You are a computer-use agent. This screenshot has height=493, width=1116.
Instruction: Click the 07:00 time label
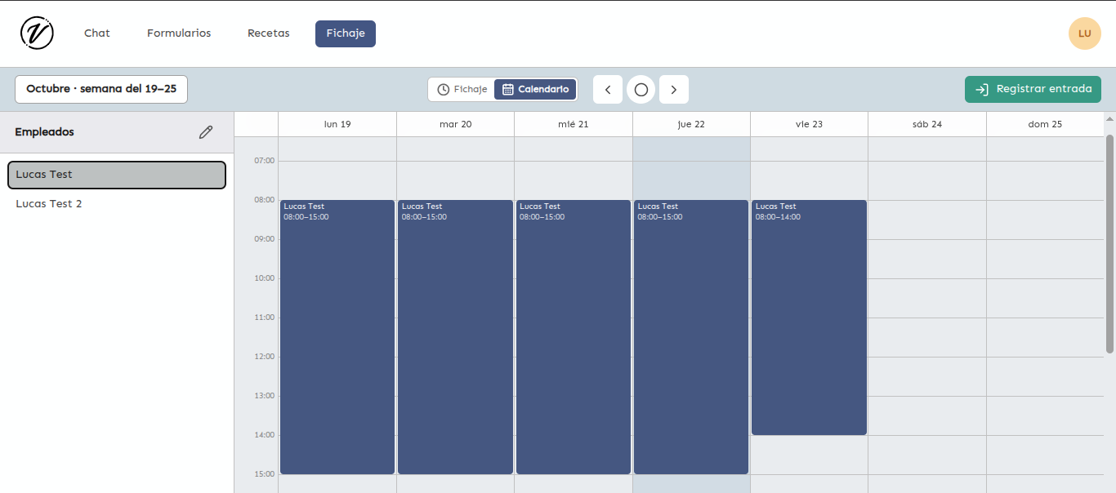265,161
